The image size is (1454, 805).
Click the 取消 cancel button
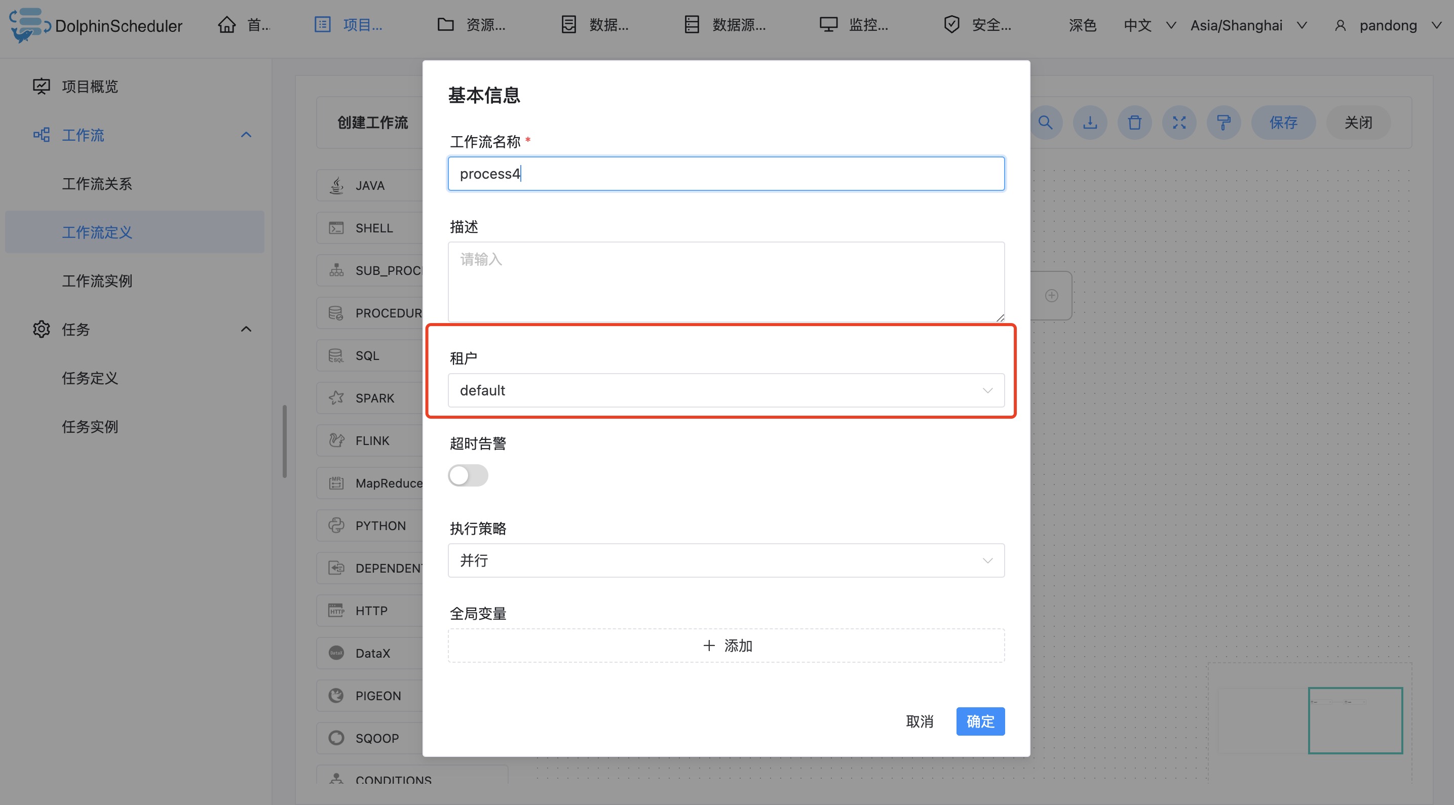click(920, 721)
